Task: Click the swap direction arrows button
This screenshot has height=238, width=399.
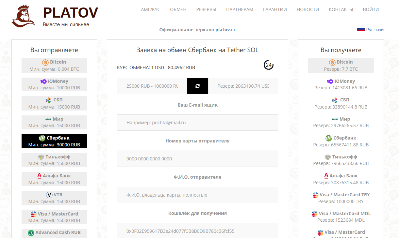Action: coord(197,86)
